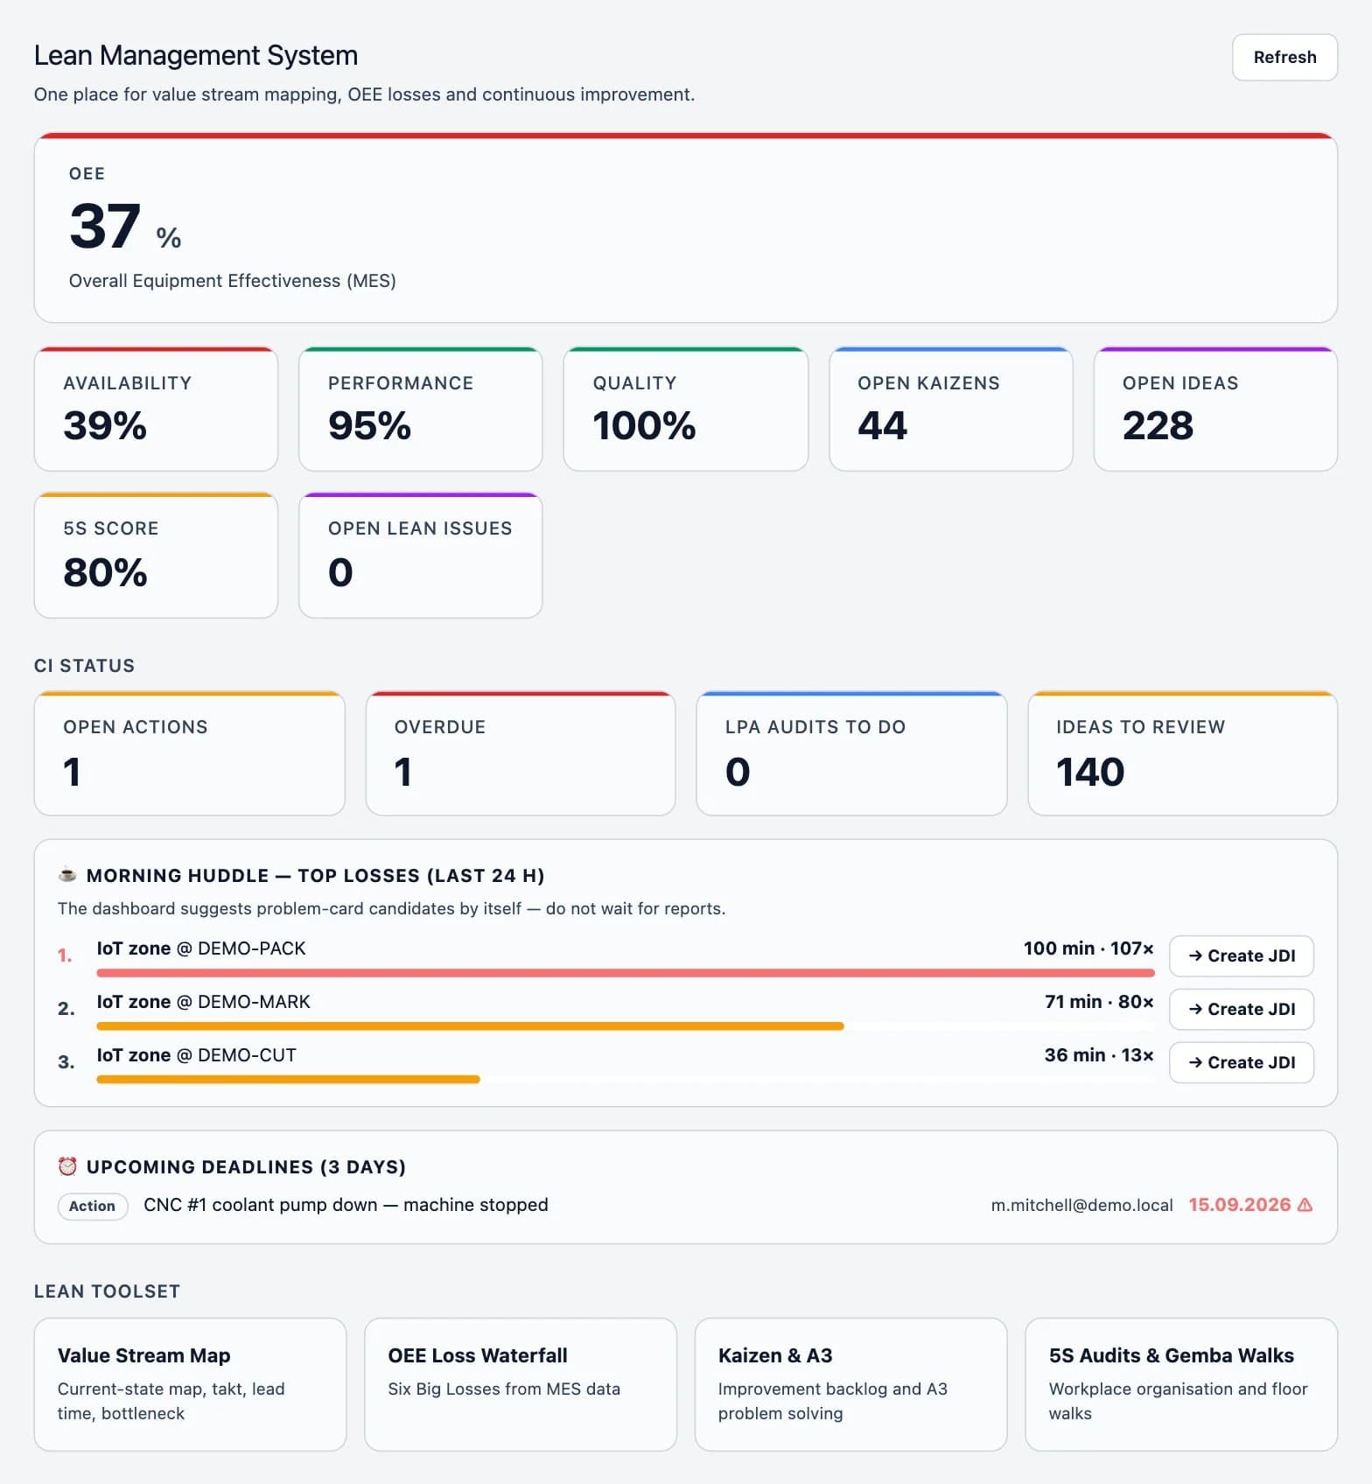1372x1484 pixels.
Task: Click 'IoT zone @ DEMO-MARK' row label
Action: (x=203, y=1002)
